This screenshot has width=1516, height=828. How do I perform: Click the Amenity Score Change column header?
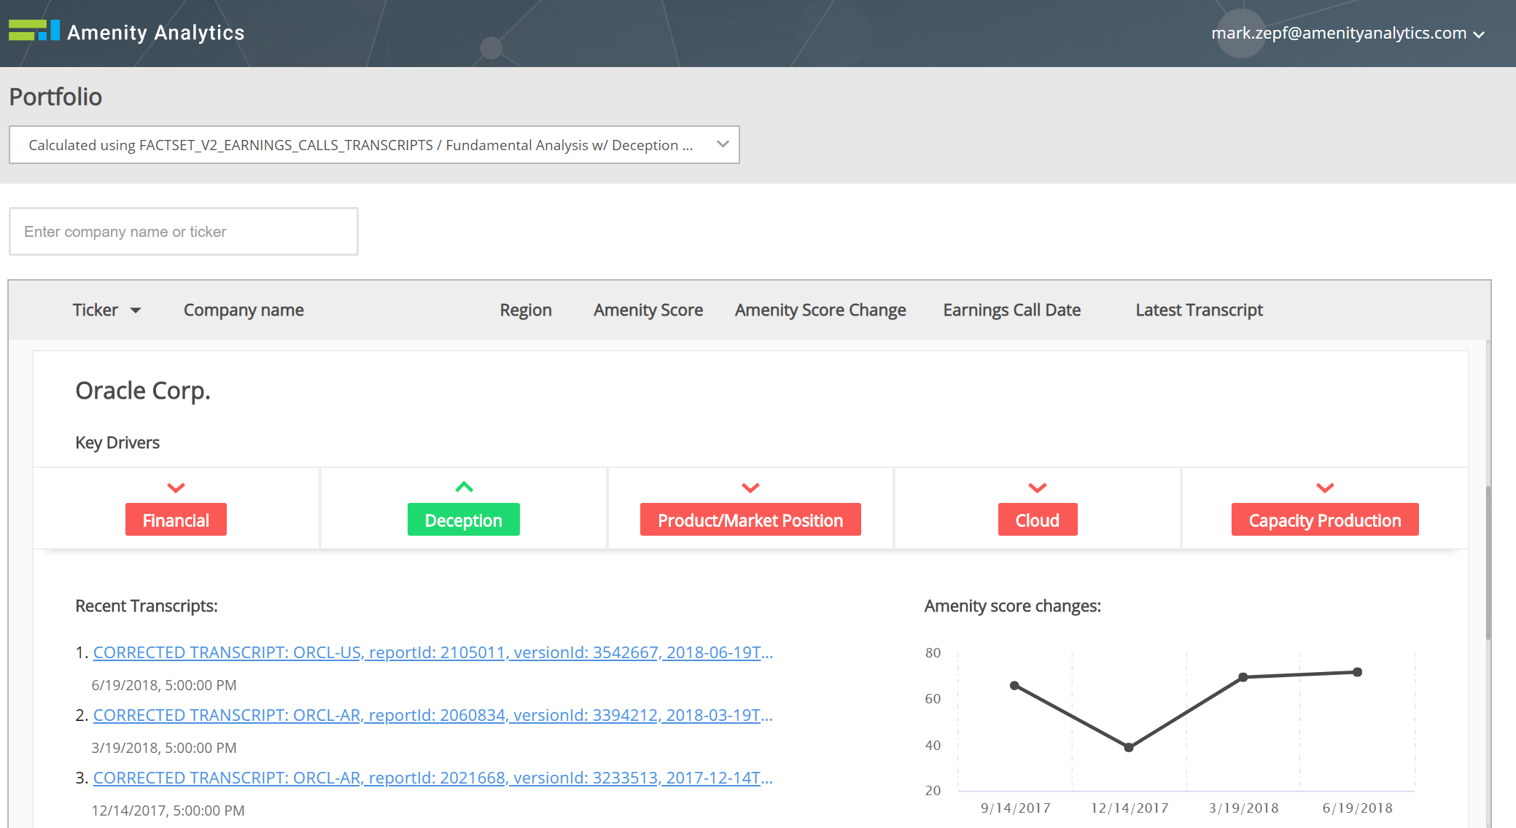pyautogui.click(x=820, y=310)
